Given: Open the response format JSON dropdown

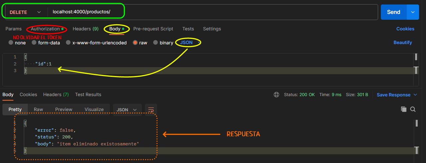Looking at the screenshot, I should coord(127,110).
